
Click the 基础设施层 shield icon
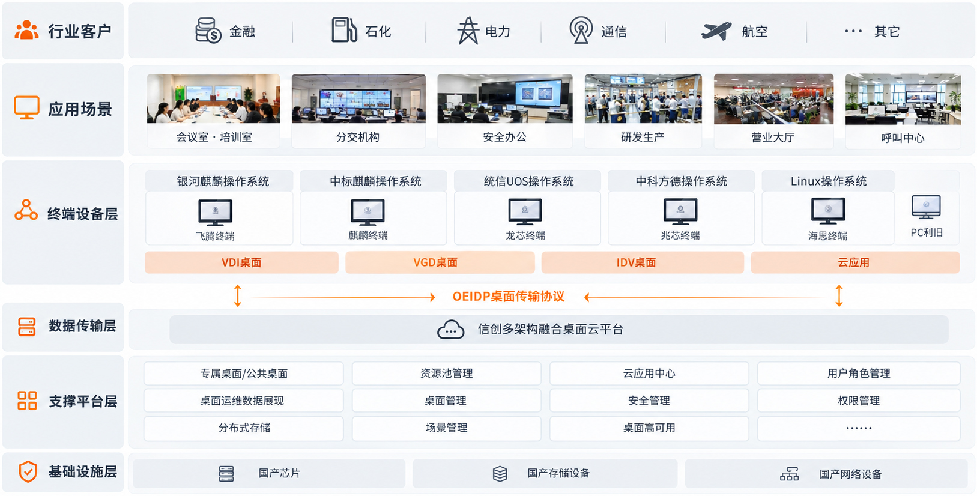tap(28, 472)
